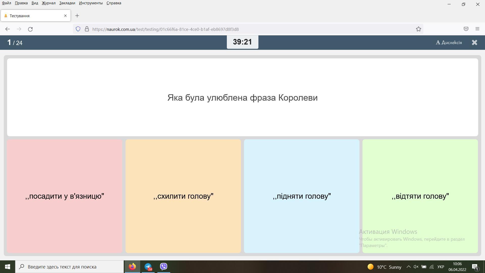Screen dimensions: 485x273
Task: Click the padlock site security icon
Action: [87, 29]
